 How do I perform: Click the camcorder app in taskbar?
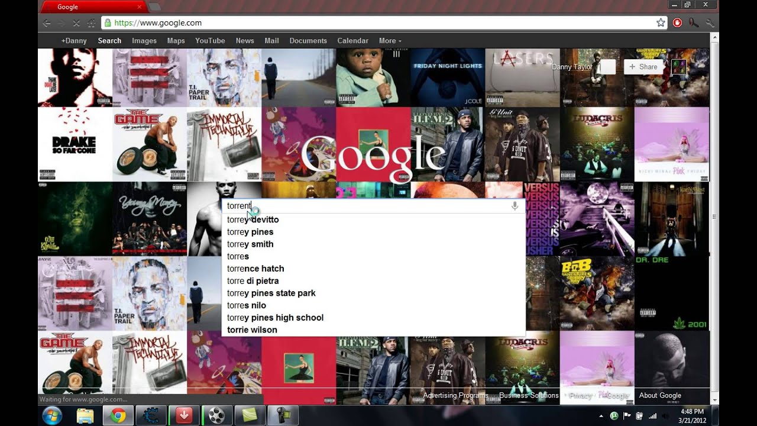(x=283, y=415)
